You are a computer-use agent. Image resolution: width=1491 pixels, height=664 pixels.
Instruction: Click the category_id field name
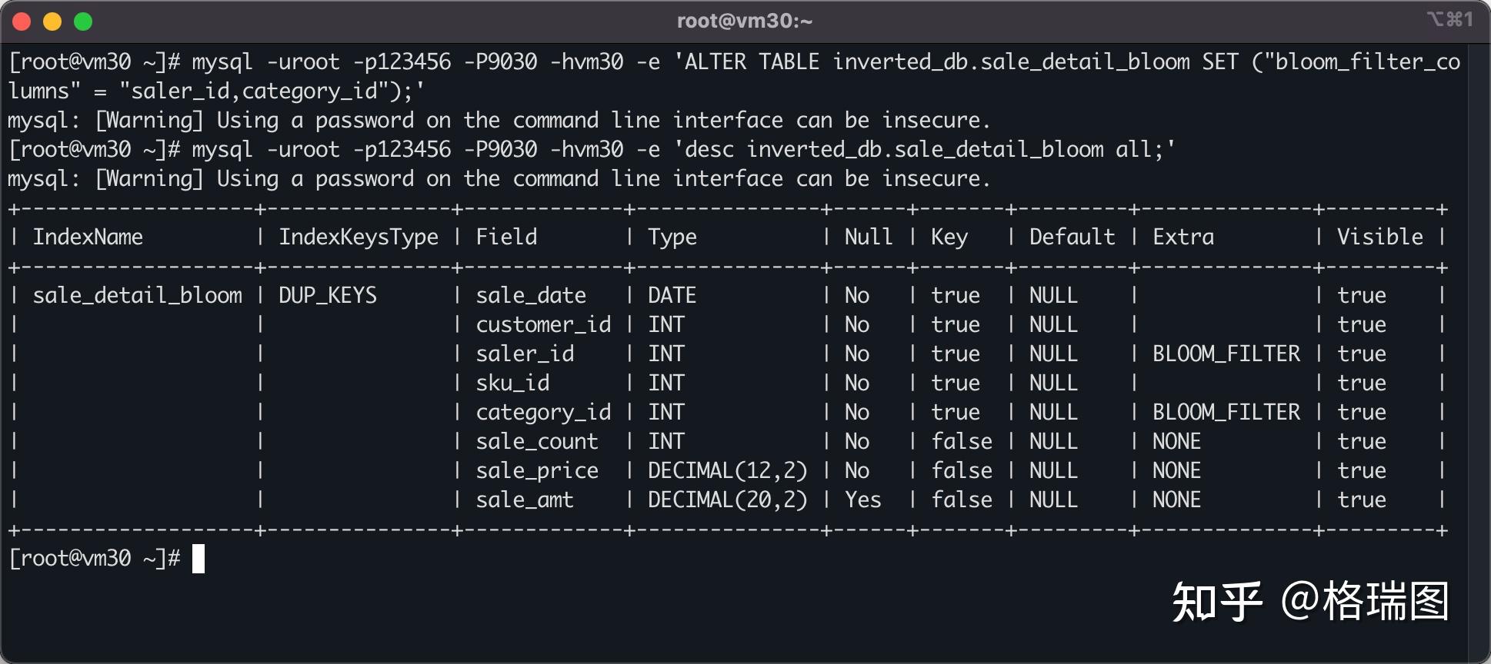(x=543, y=413)
